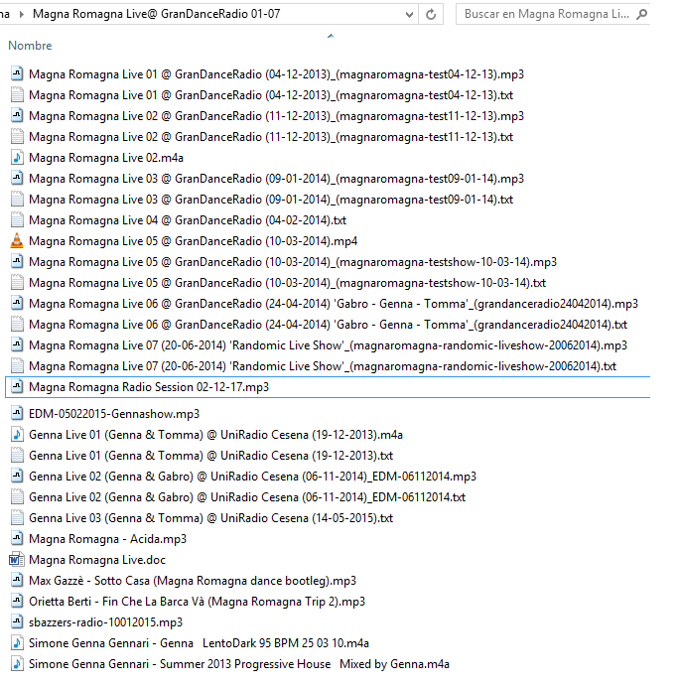The image size is (677, 685).
Task: Select the file name 'Magna Romagna Live 05 @ GranDanceRadio (10-03-2014).mp4'
Action: [193, 241]
